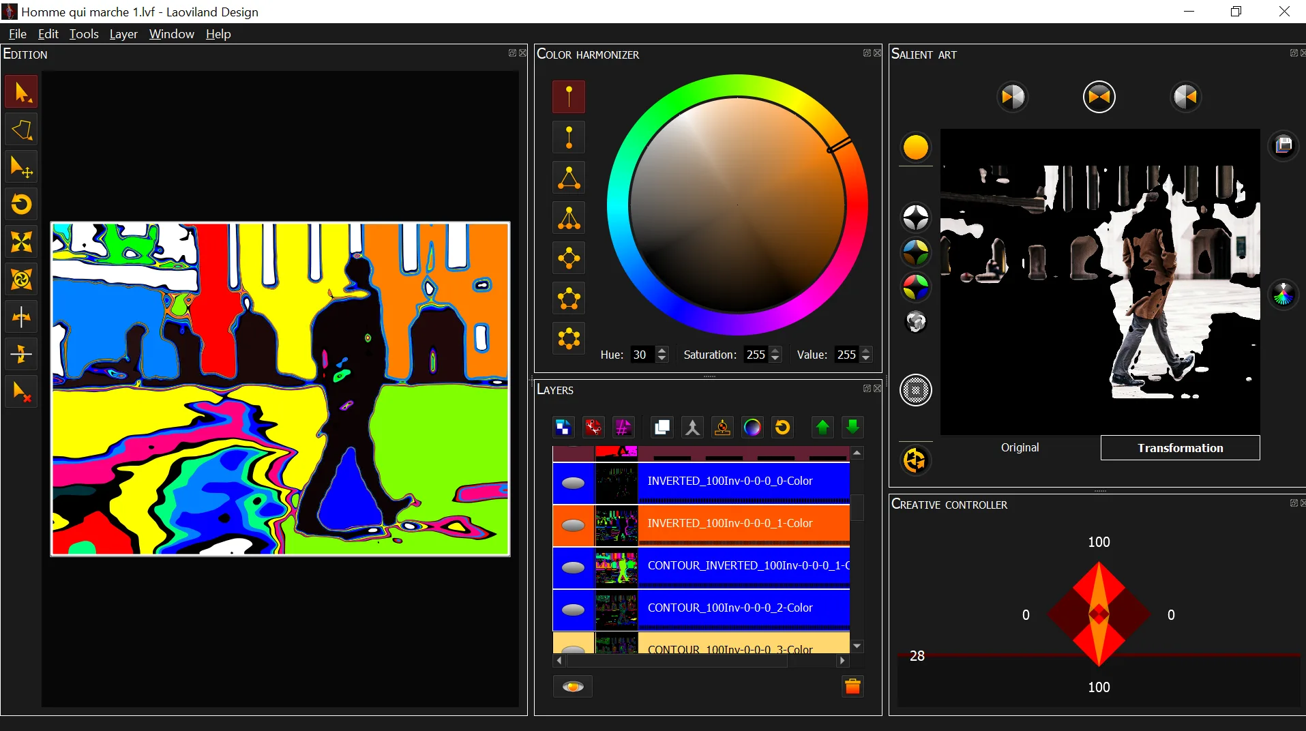Decrease Saturation with the down arrow
The height and width of the screenshot is (731, 1306).
point(775,359)
